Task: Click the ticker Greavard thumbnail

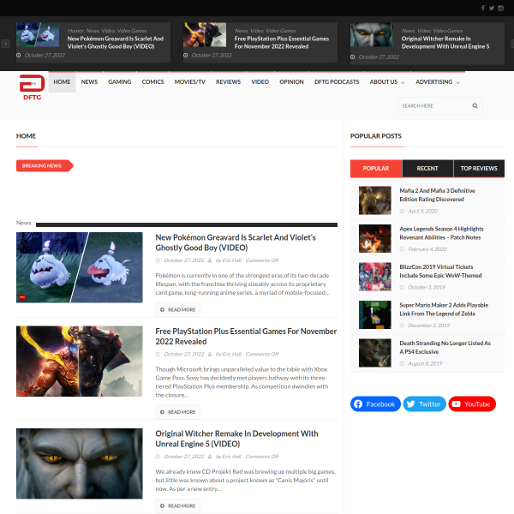Action: point(38,34)
